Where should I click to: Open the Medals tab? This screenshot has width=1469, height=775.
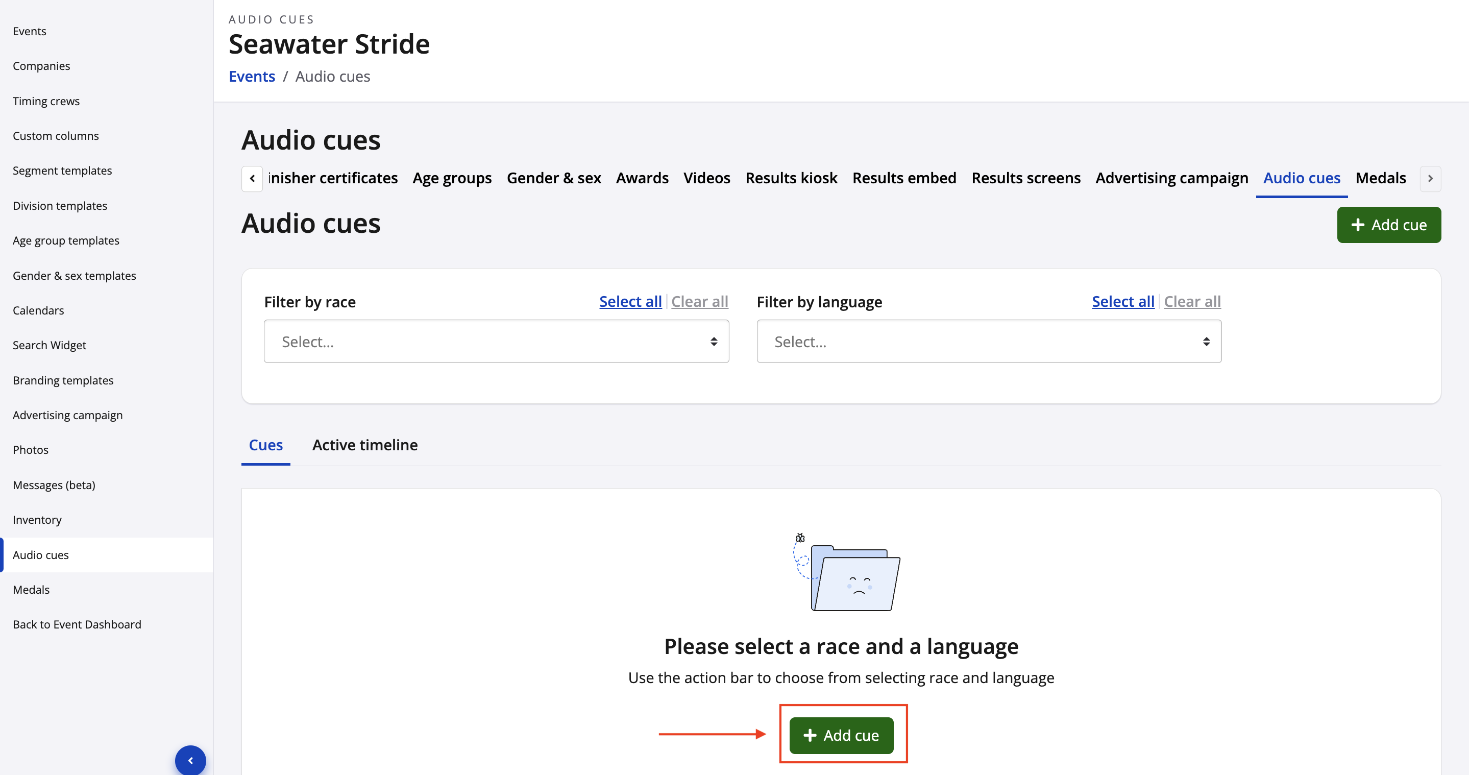1380,178
